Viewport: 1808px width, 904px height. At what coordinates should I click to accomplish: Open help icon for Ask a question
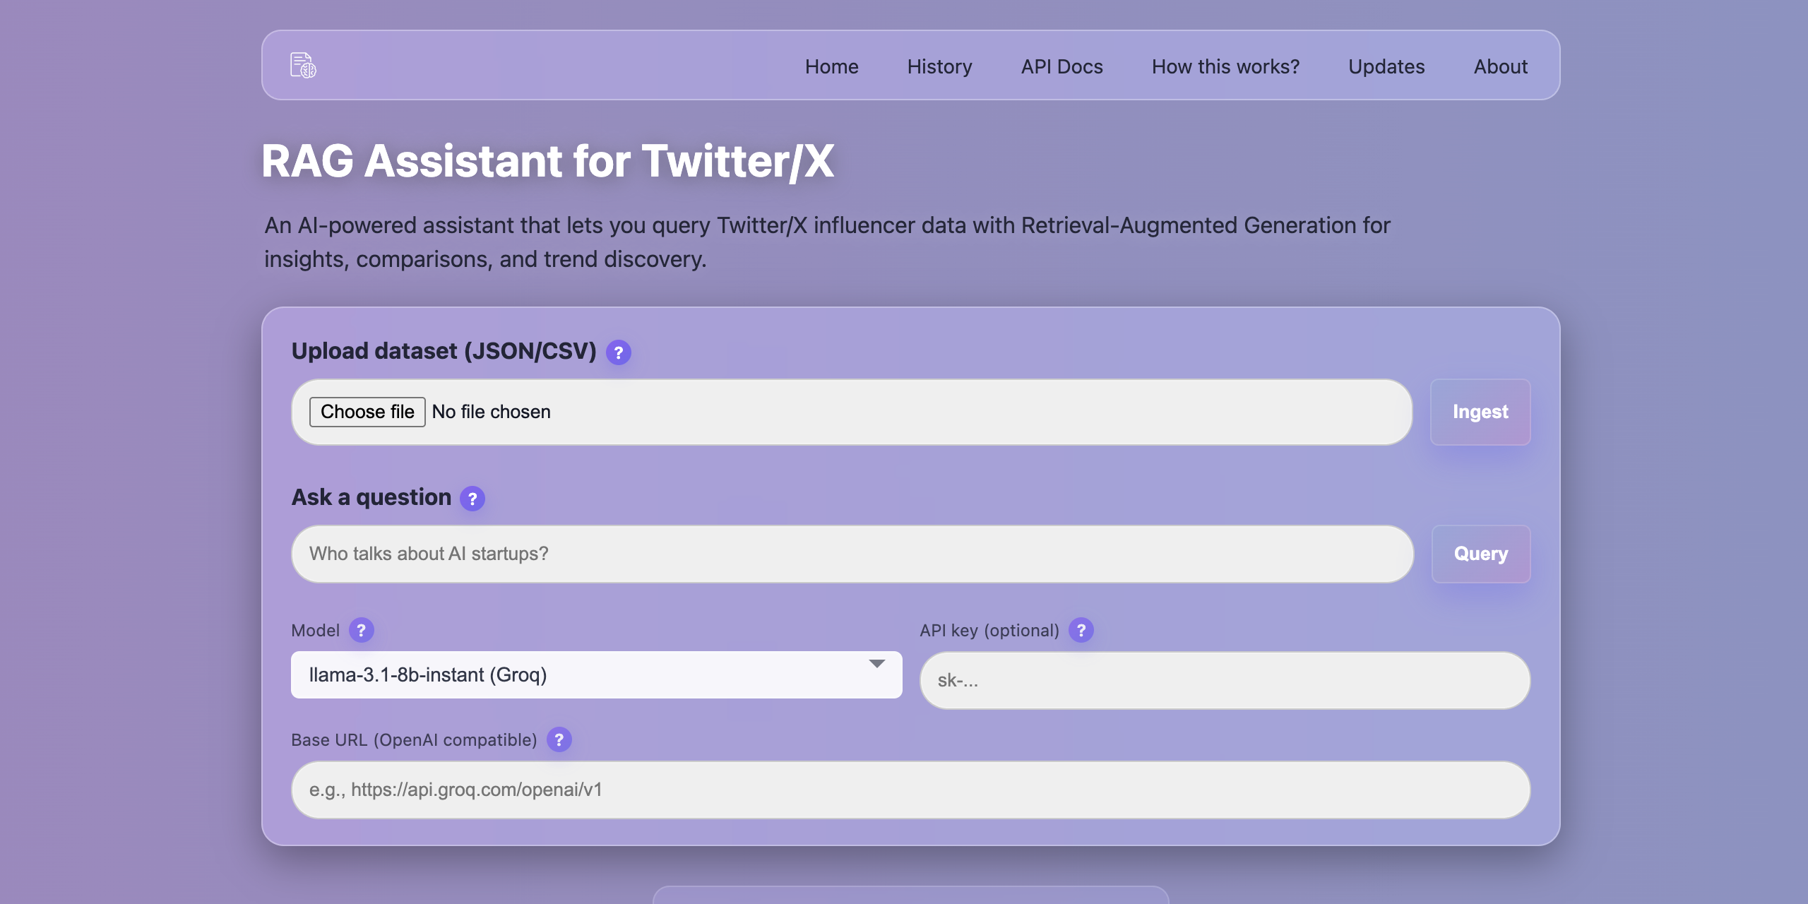coord(472,499)
